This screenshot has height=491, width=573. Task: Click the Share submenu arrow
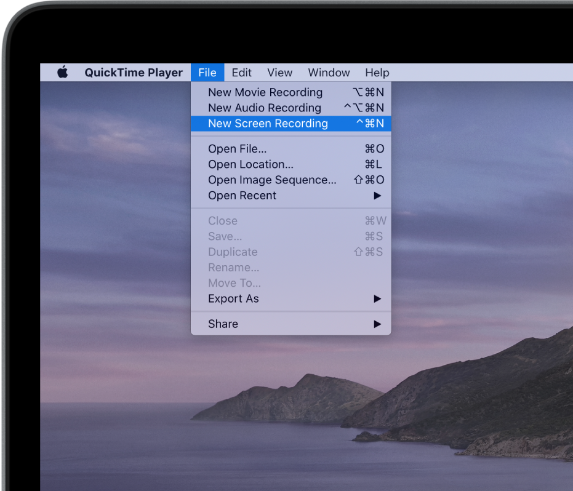(x=377, y=324)
